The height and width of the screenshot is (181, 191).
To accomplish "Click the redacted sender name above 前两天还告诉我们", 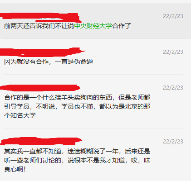I will pyautogui.click(x=40, y=18).
